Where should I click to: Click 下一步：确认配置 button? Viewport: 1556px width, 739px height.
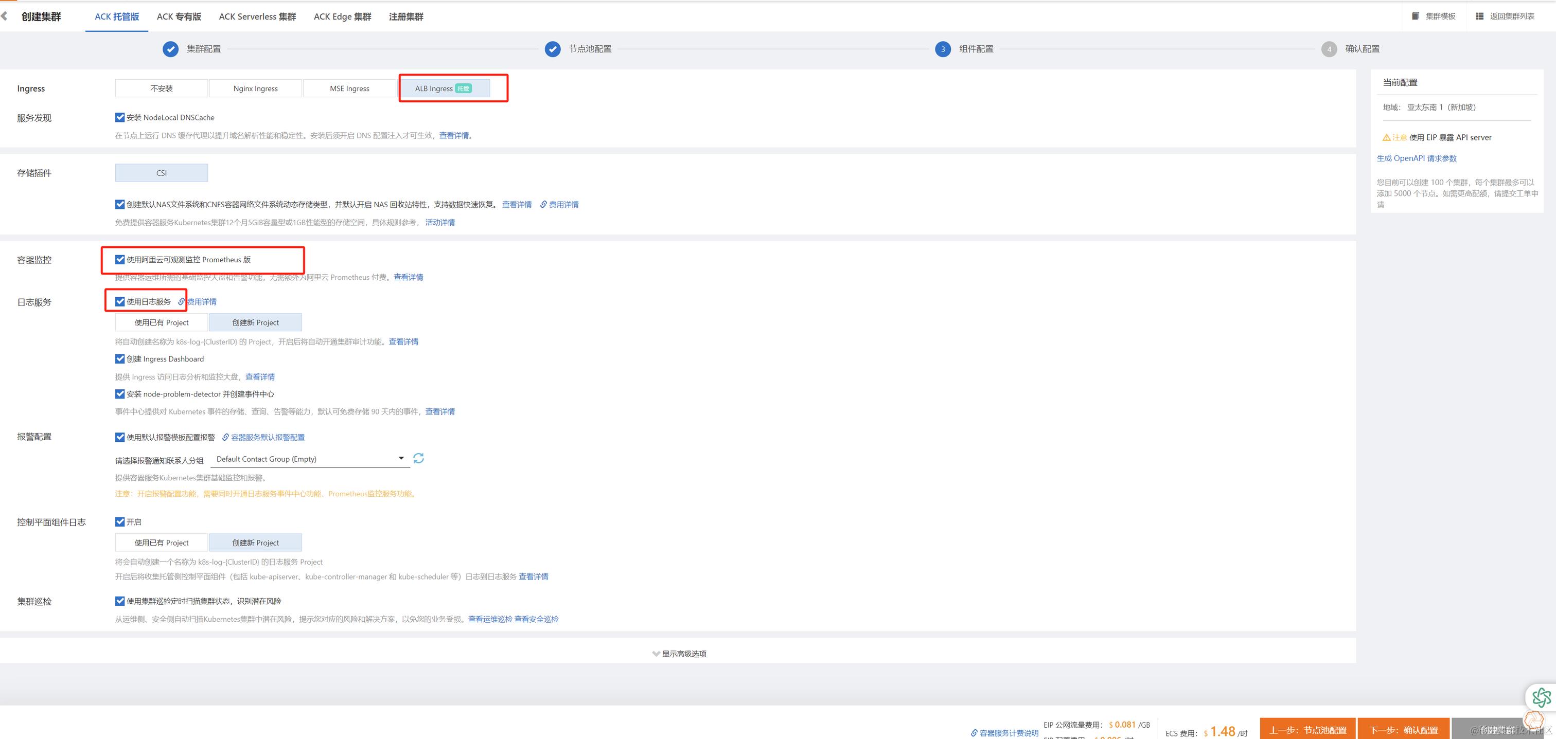1403,729
